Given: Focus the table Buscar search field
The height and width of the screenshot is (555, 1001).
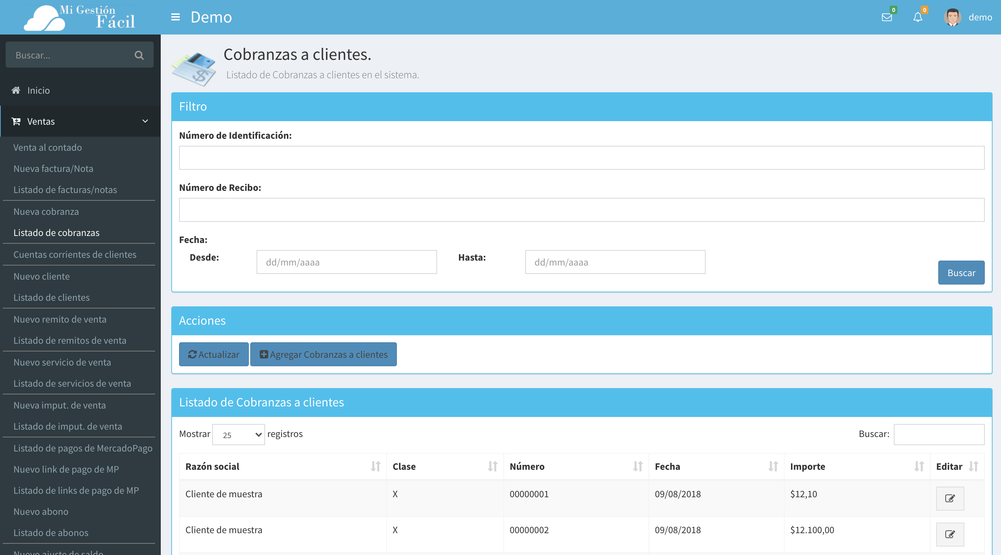Looking at the screenshot, I should tap(939, 434).
